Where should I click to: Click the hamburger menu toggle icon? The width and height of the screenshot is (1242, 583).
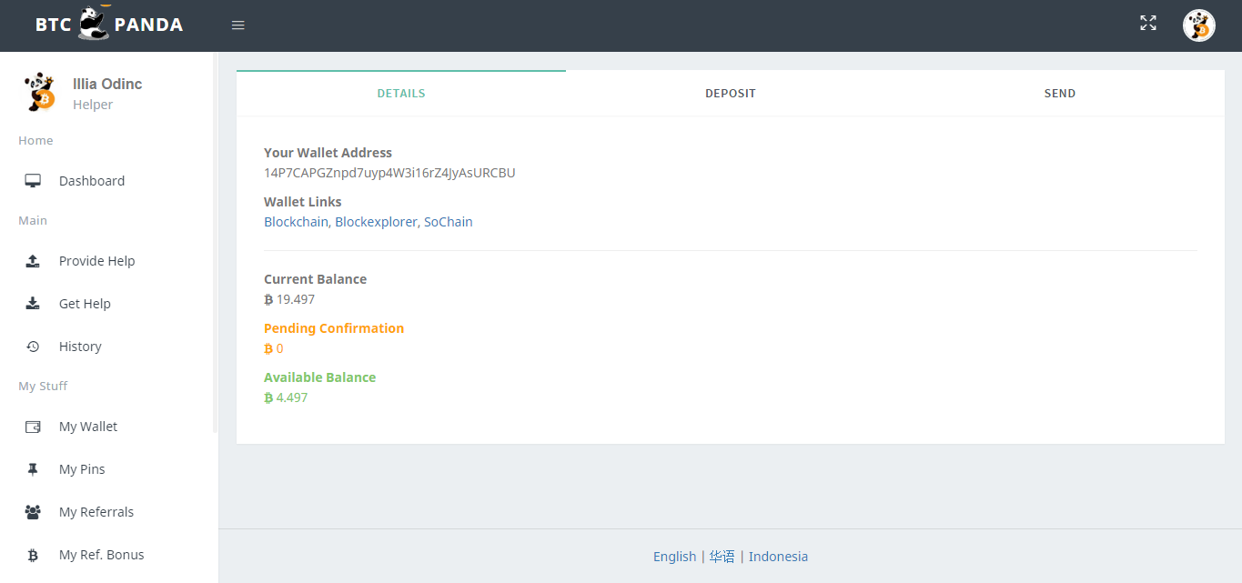pyautogui.click(x=238, y=25)
